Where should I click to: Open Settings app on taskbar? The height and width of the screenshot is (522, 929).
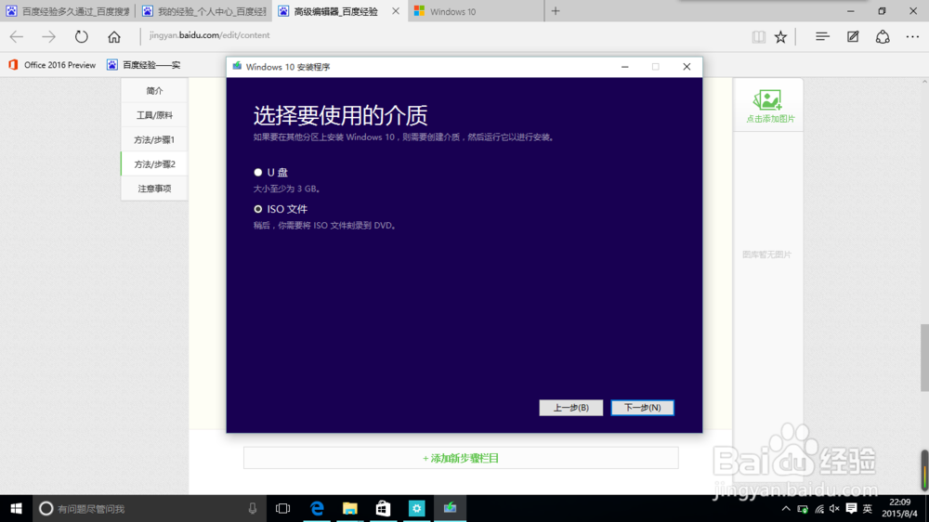click(416, 508)
